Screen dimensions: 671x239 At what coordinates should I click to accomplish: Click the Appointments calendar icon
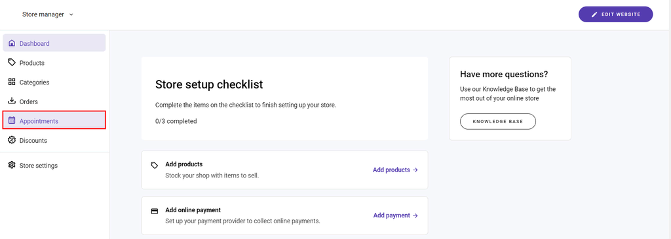pyautogui.click(x=12, y=120)
